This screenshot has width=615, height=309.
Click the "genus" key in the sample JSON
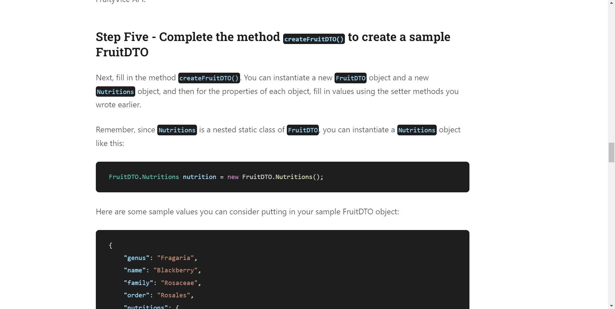[x=136, y=258]
